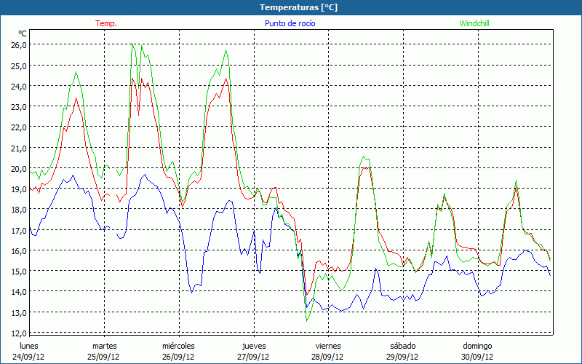Click the 24/09/12 date label
The width and height of the screenshot is (582, 364).
pos(29,357)
